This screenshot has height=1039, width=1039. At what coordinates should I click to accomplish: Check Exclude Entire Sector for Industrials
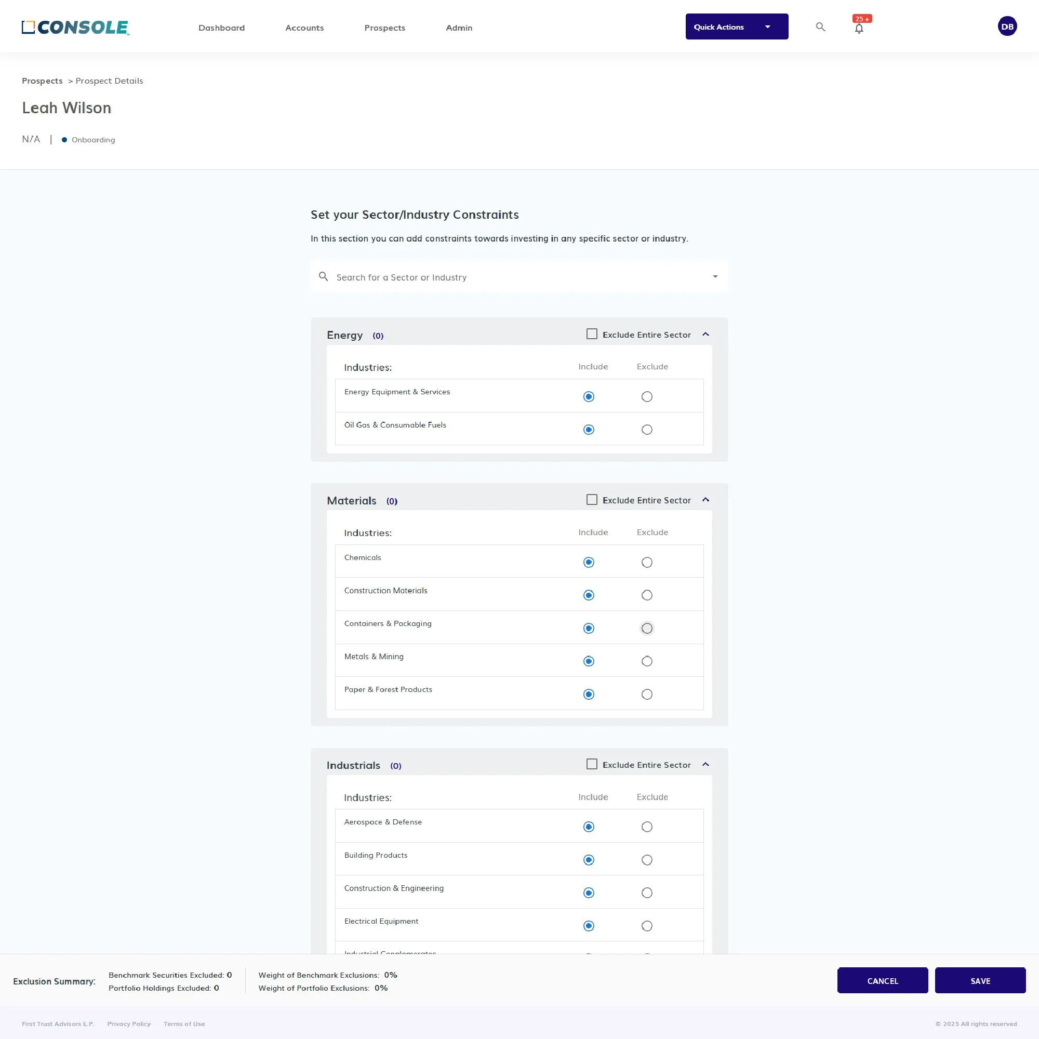[x=592, y=764]
